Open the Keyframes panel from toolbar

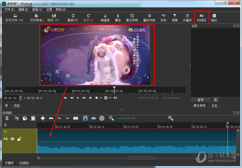point(187,18)
